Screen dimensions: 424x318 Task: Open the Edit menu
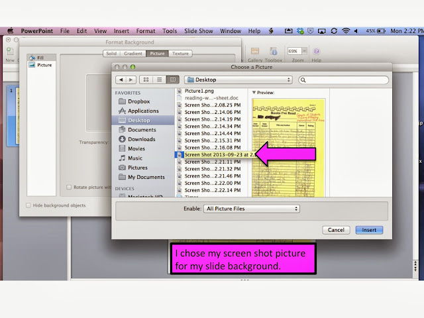[81, 31]
